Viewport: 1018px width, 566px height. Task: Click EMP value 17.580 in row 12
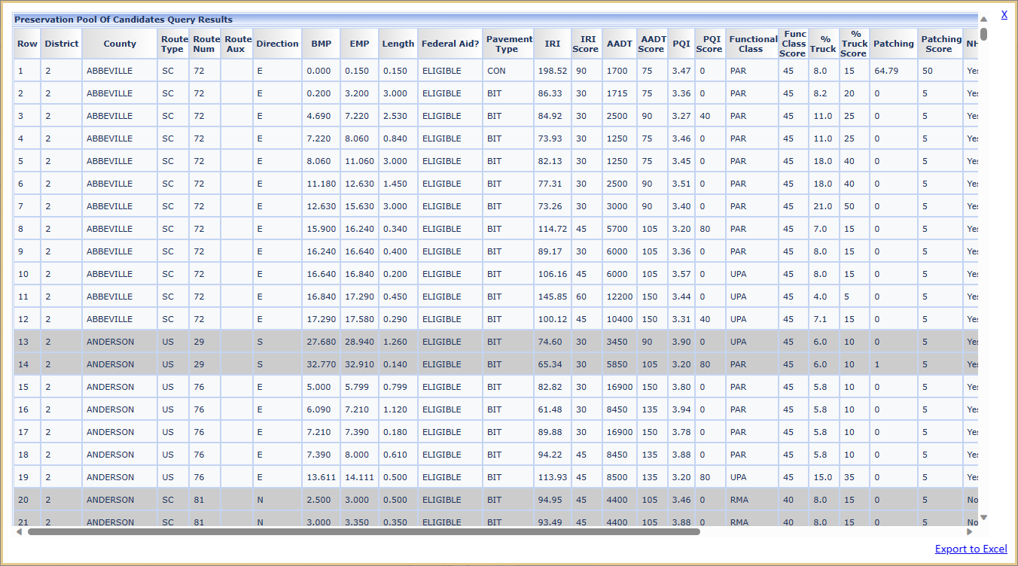[x=359, y=319]
